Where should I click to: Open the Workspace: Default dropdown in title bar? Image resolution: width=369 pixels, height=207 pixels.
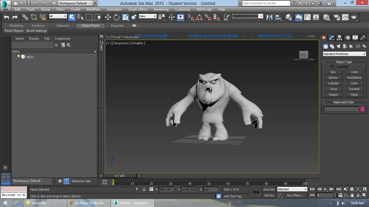click(76, 3)
